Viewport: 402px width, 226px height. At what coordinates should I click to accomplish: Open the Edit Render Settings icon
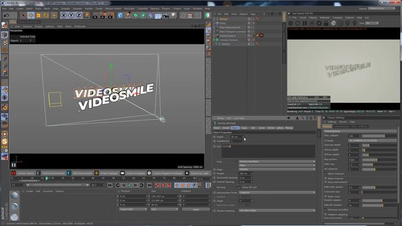coord(111,15)
